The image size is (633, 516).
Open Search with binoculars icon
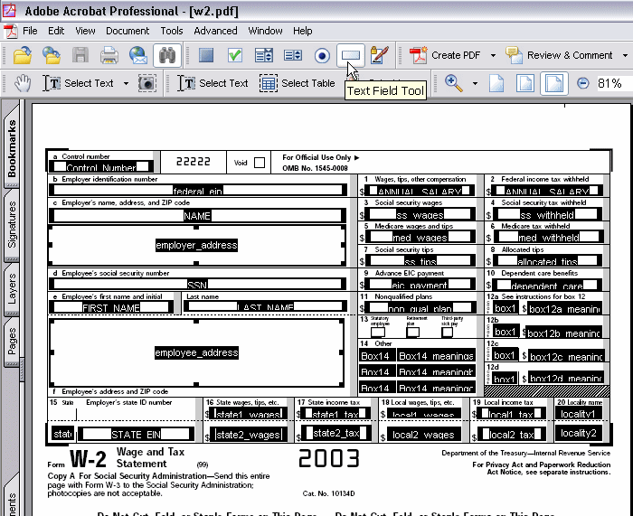point(167,55)
